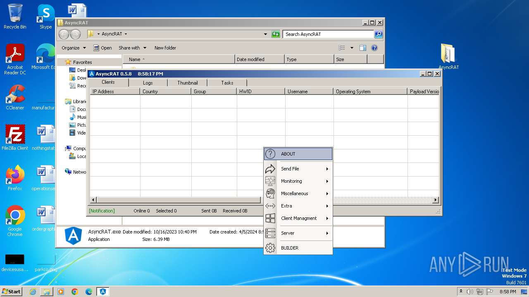Expand the Client Managment submenu arrow
529x297 pixels.
[x=327, y=218]
